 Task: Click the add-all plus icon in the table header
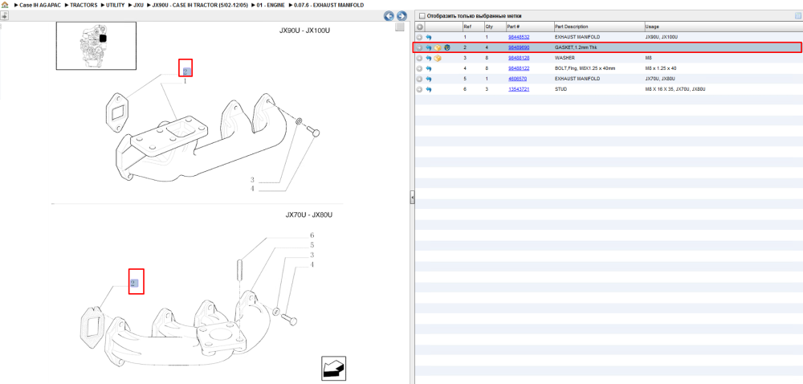pos(419,27)
